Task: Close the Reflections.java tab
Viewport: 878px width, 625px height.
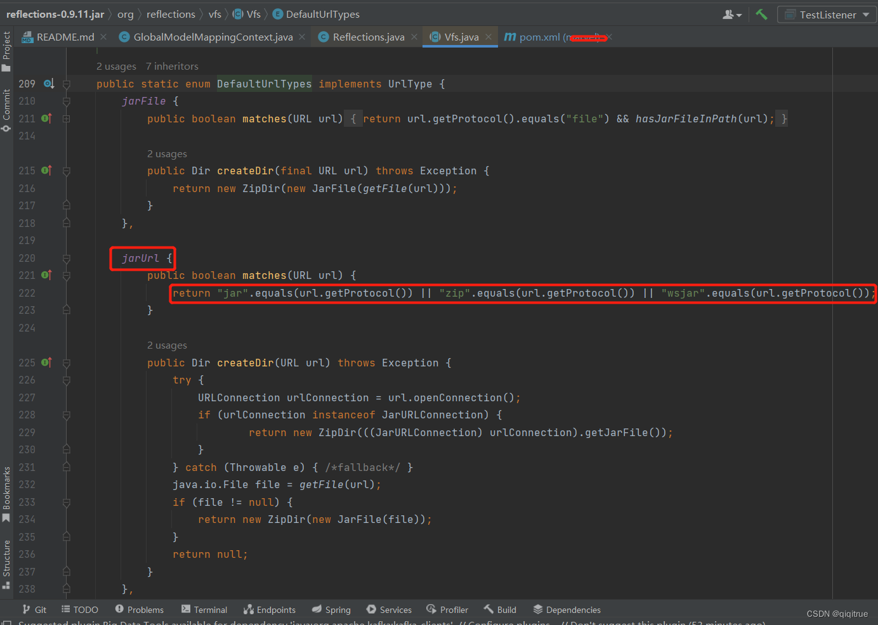Action: pos(414,37)
